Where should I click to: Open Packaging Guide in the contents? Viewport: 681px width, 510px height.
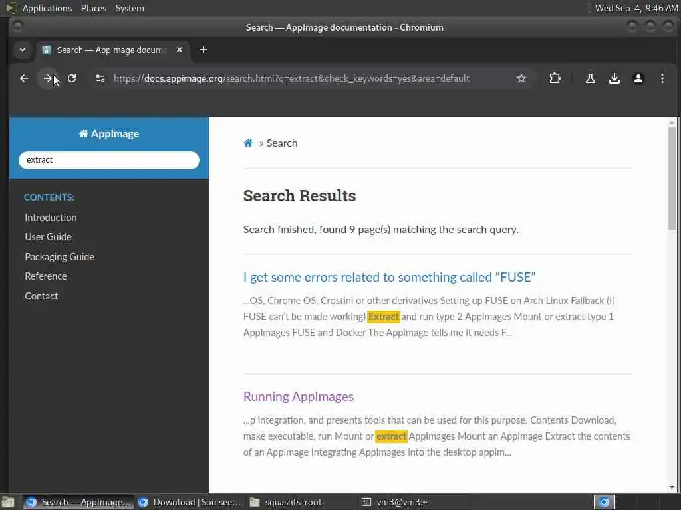click(x=59, y=257)
